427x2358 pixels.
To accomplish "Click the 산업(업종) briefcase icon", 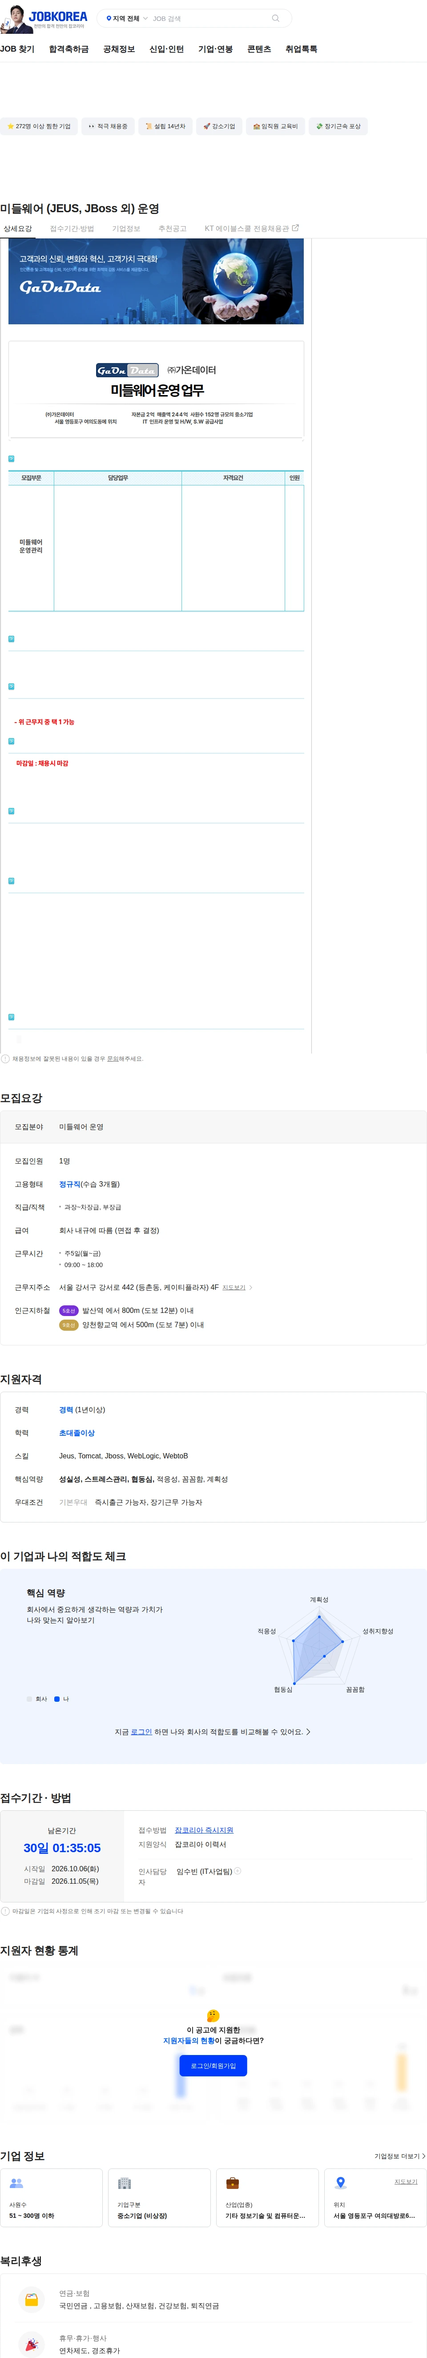I will tap(232, 2182).
